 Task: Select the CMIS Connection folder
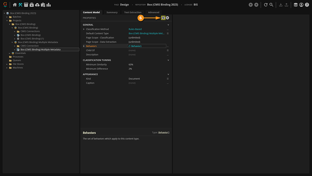tap(29, 46)
